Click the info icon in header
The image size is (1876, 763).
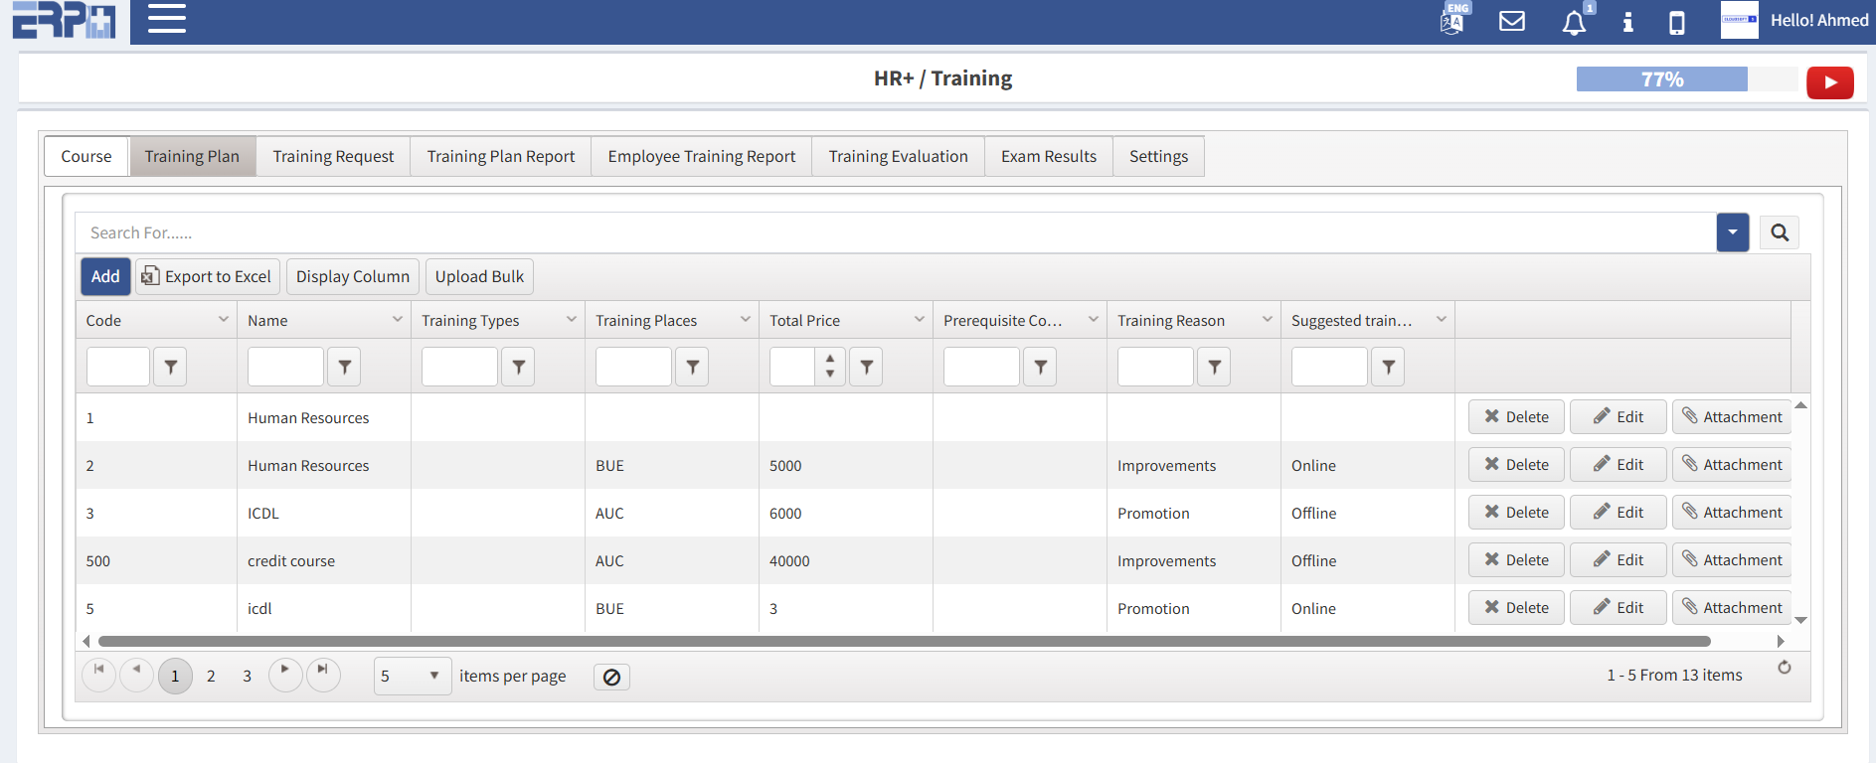[1627, 22]
